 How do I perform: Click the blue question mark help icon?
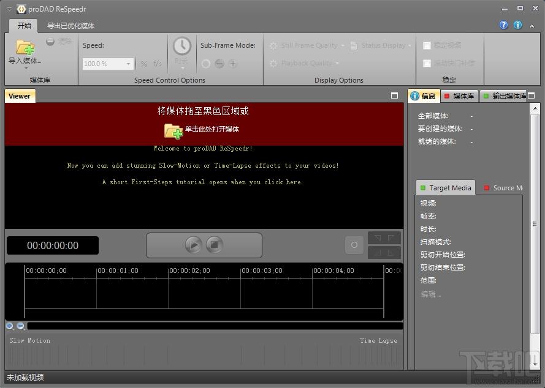[x=503, y=25]
